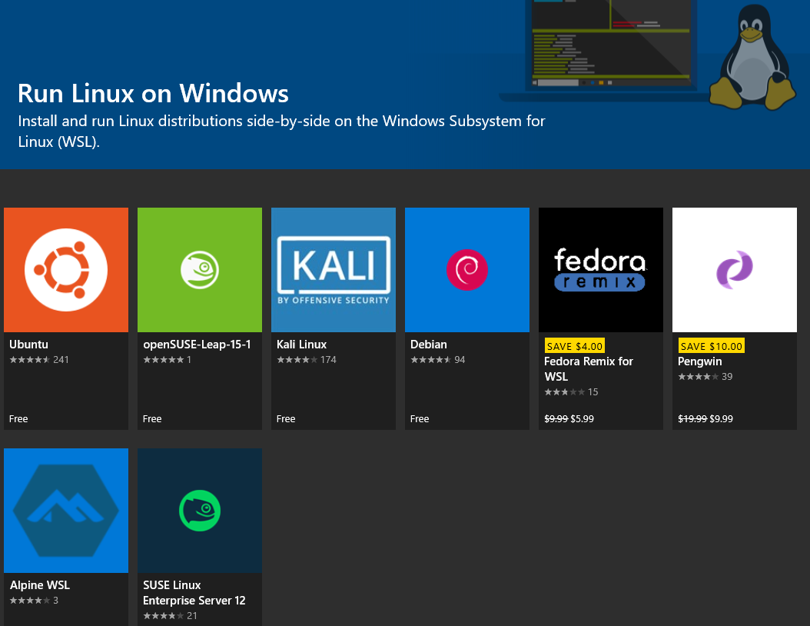
Task: Click openSUSE's star rating with 1 review
Action: 168,360
